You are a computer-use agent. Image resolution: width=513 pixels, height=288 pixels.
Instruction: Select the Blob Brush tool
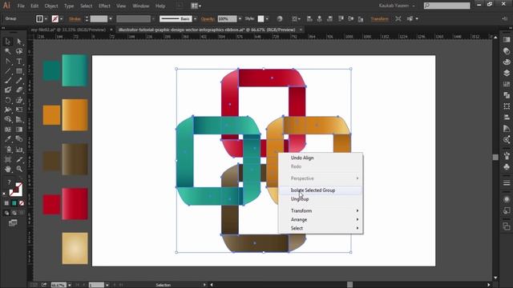click(x=8, y=90)
